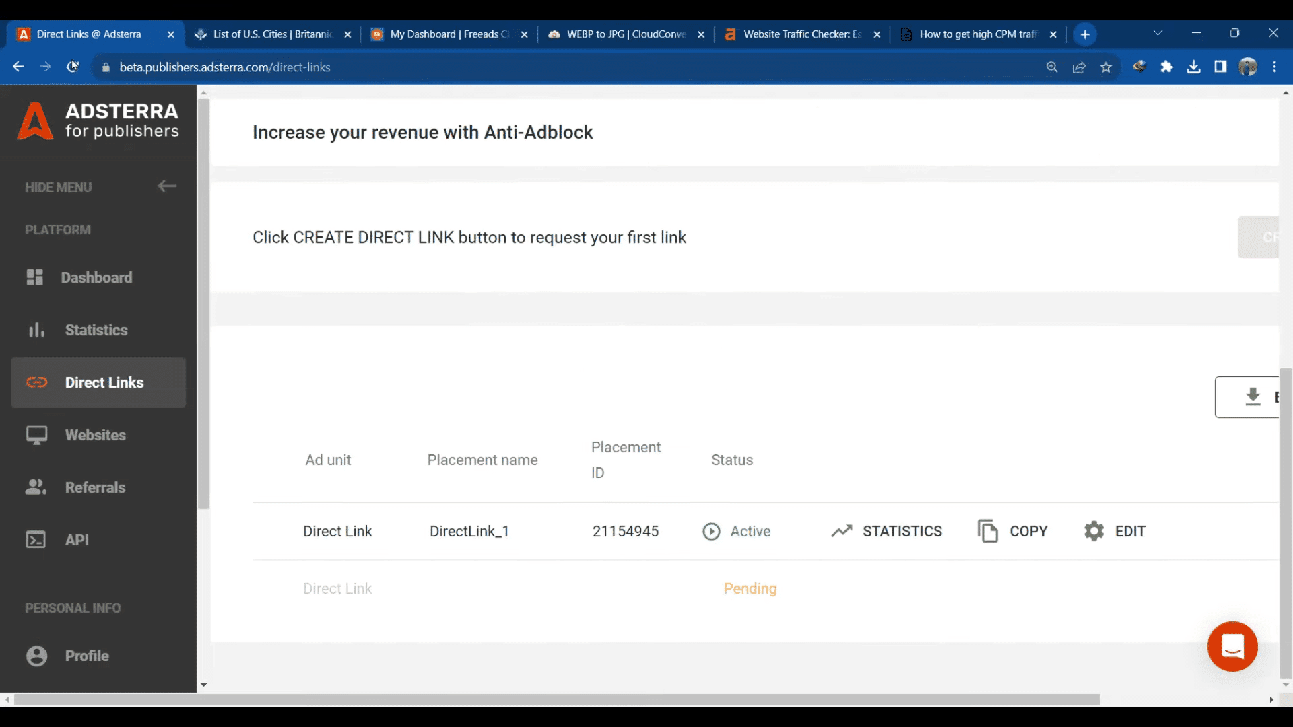Click the export download button
This screenshot has height=727, width=1293.
tap(1247, 397)
